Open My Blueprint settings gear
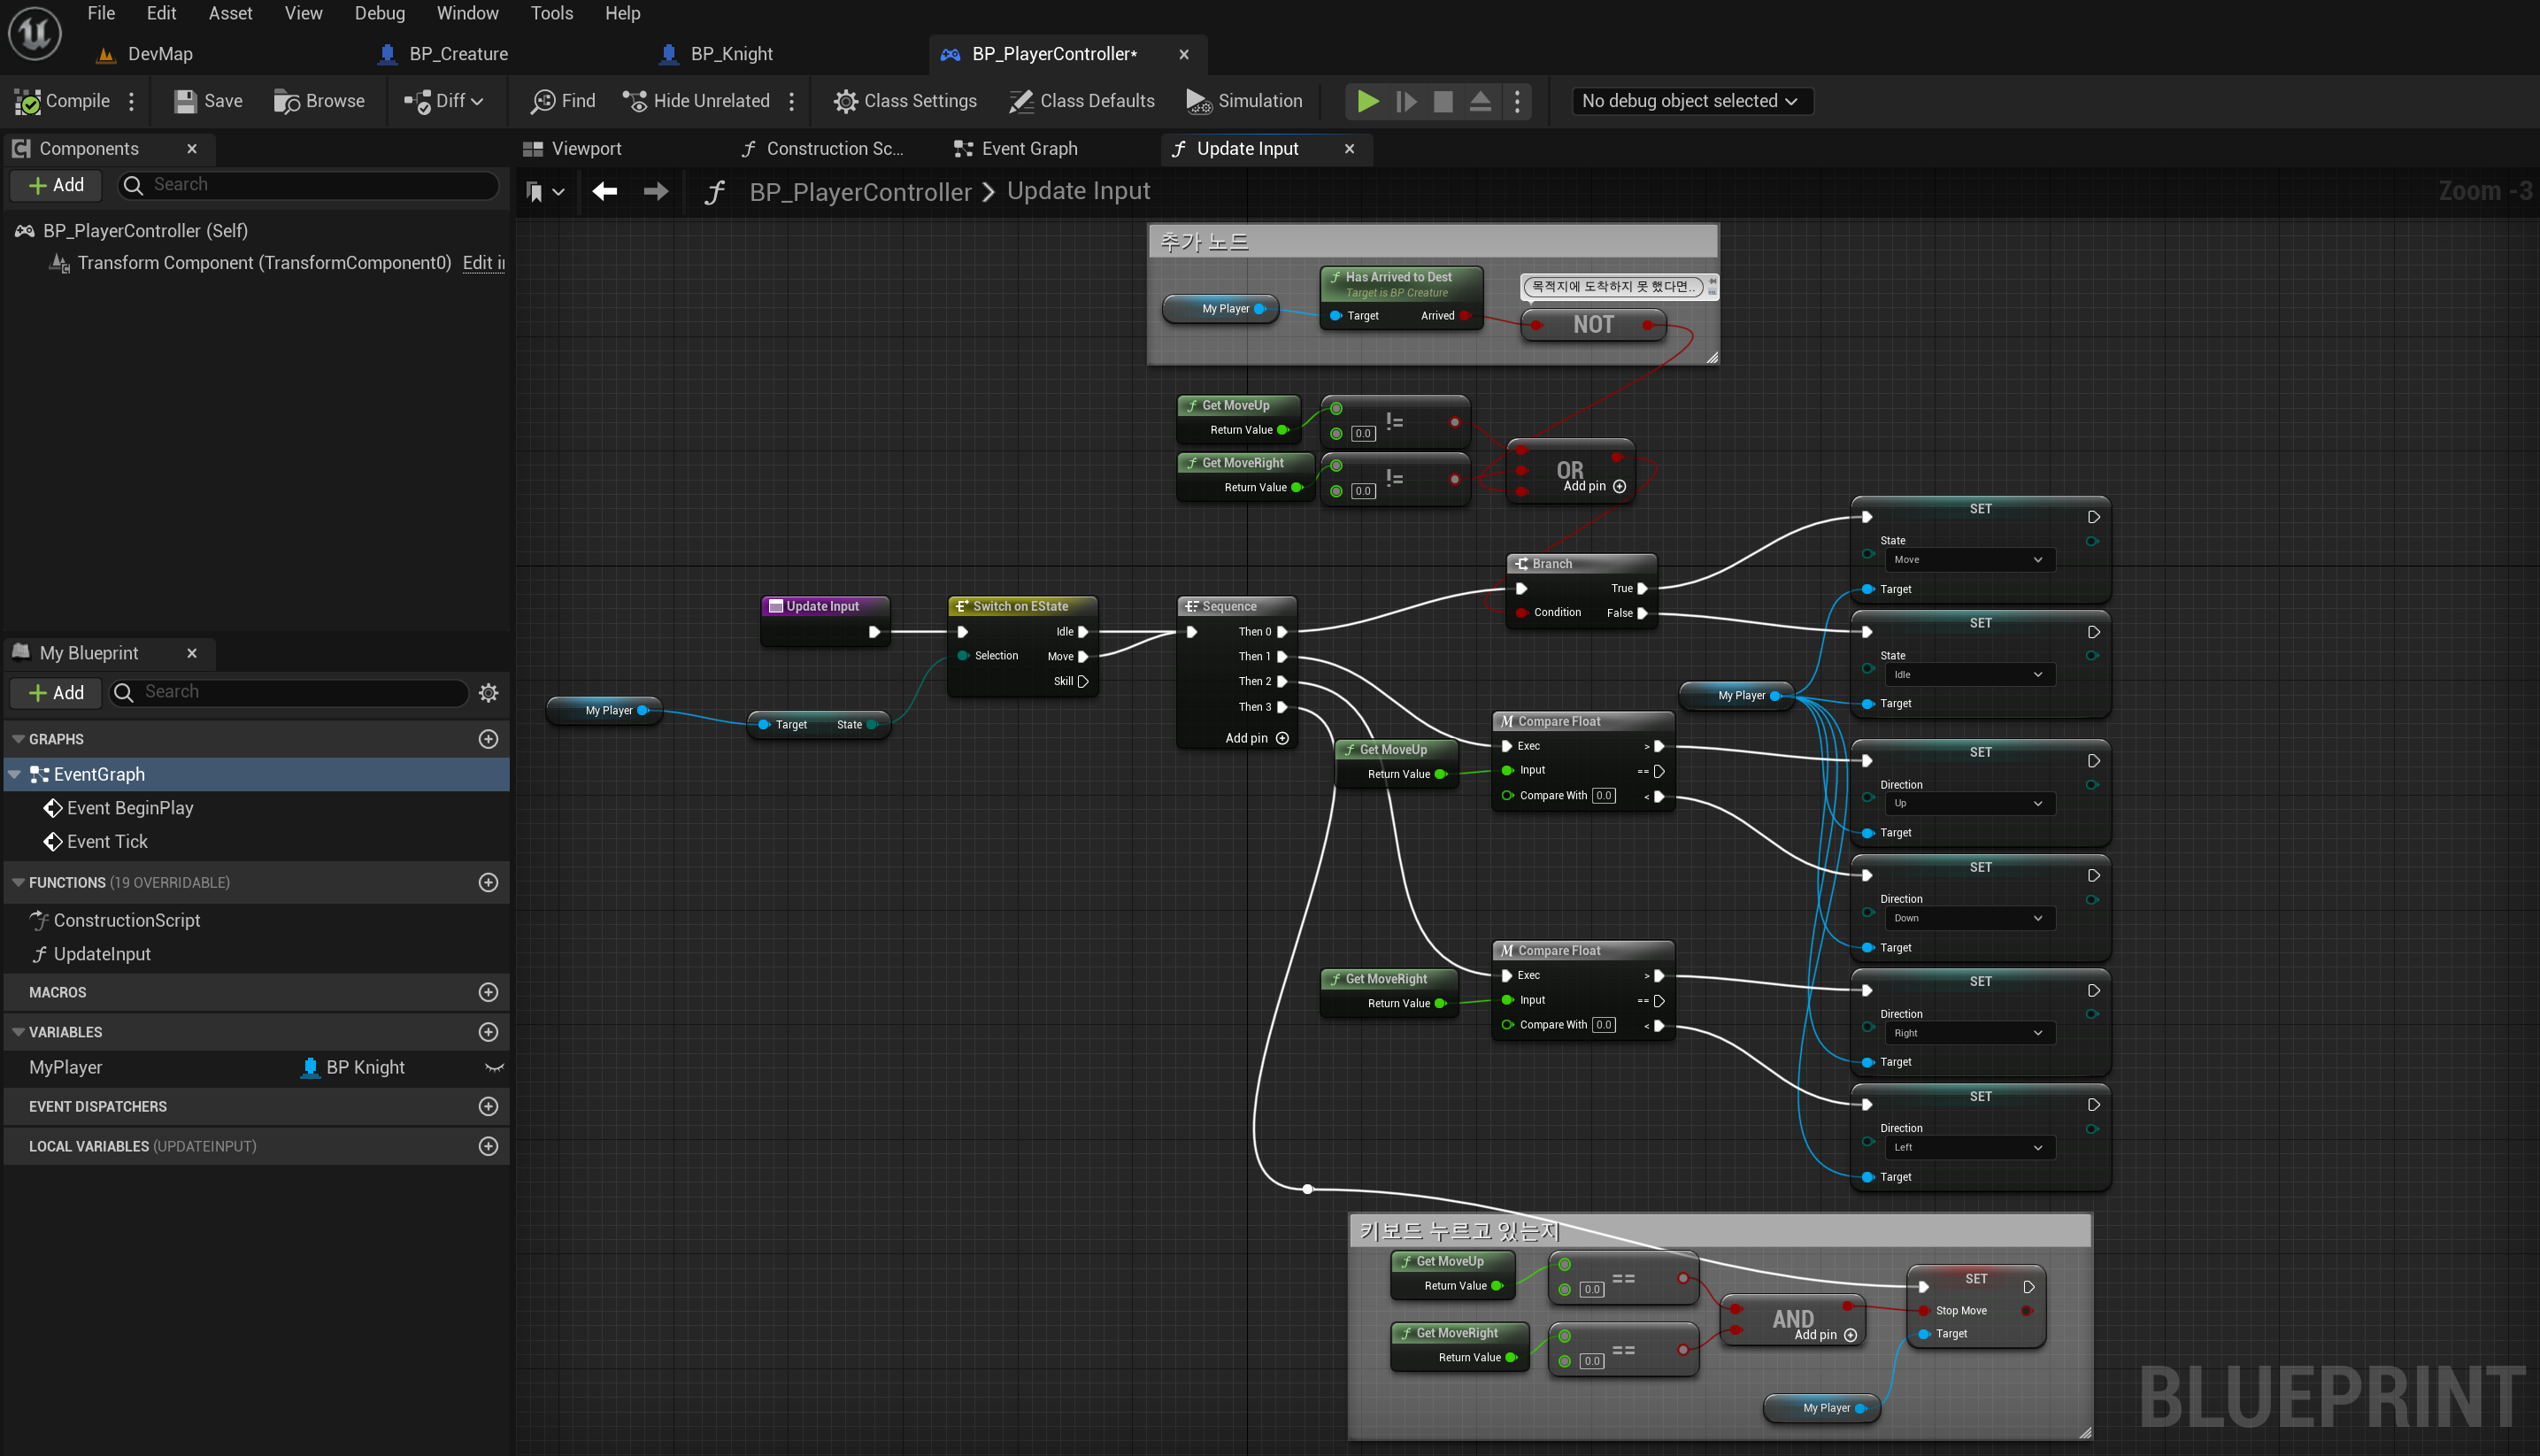The height and width of the screenshot is (1456, 2540). (x=489, y=693)
